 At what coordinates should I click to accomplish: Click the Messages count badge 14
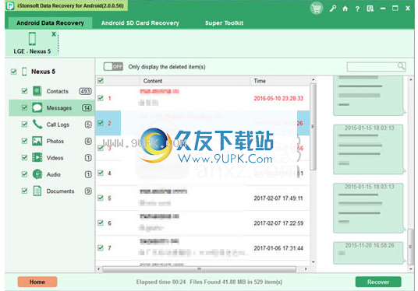(87, 107)
